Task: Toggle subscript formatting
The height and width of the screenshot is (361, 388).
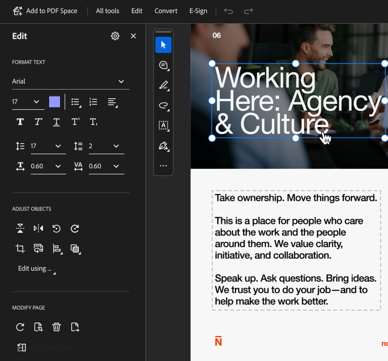Action: (94, 122)
